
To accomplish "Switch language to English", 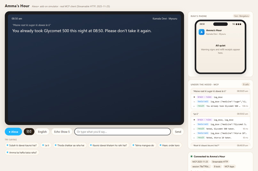I will (x=42, y=132).
